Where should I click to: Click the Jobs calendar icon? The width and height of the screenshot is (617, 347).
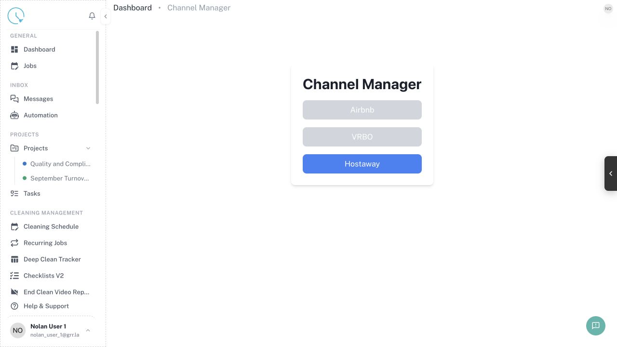coord(14,66)
